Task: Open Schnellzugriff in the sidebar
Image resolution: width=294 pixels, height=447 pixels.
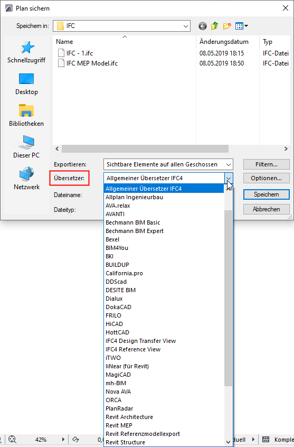Action: 26,52
